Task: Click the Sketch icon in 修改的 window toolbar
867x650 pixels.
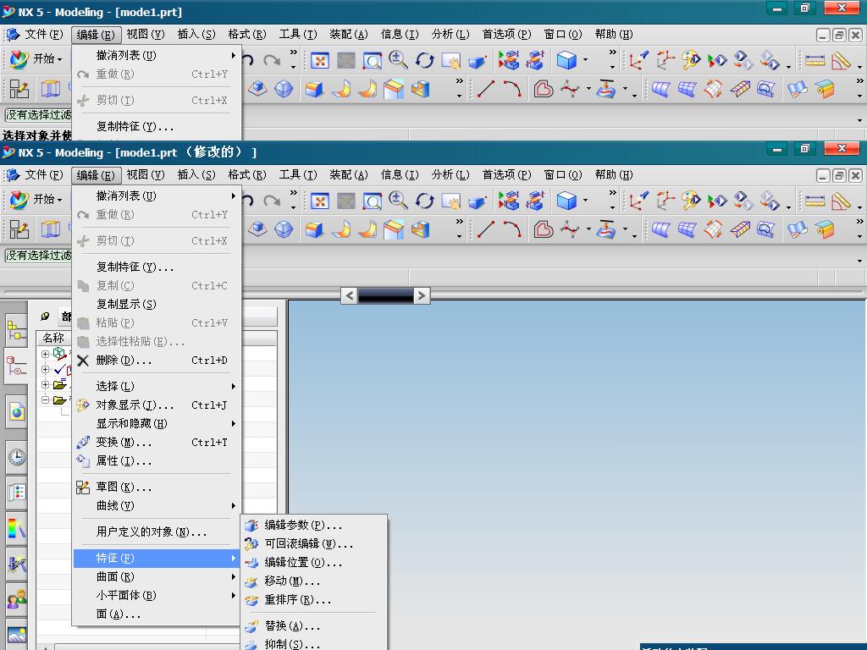Action: click(19, 229)
